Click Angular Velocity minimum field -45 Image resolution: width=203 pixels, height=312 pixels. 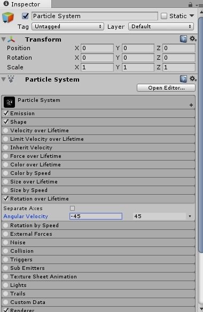point(96,216)
